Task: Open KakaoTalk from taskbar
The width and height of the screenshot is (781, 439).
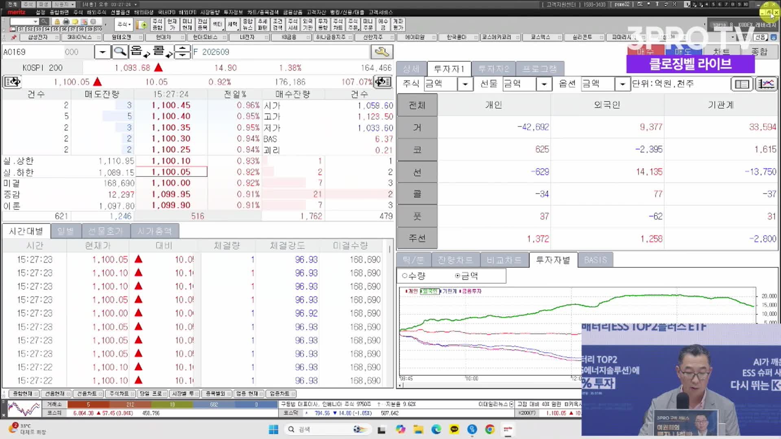Action: (454, 429)
